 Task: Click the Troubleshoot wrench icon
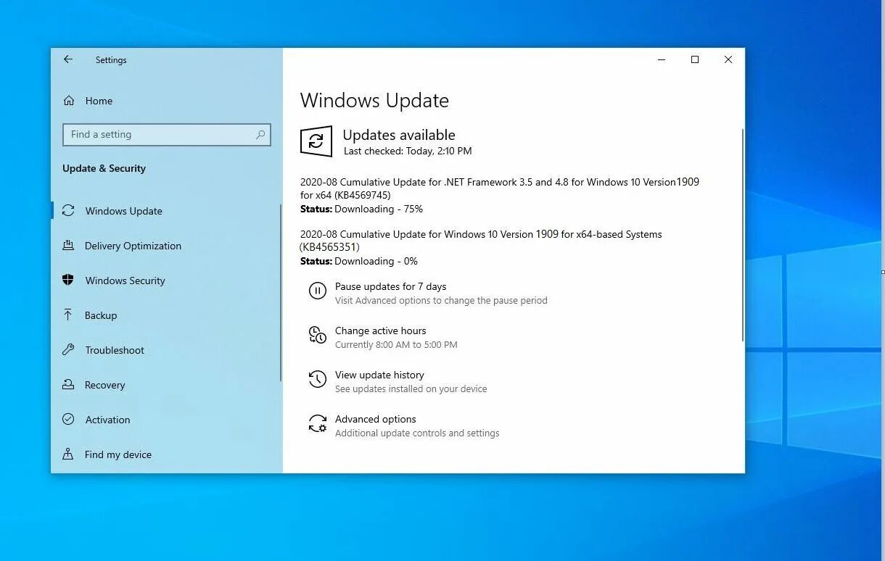coord(68,349)
